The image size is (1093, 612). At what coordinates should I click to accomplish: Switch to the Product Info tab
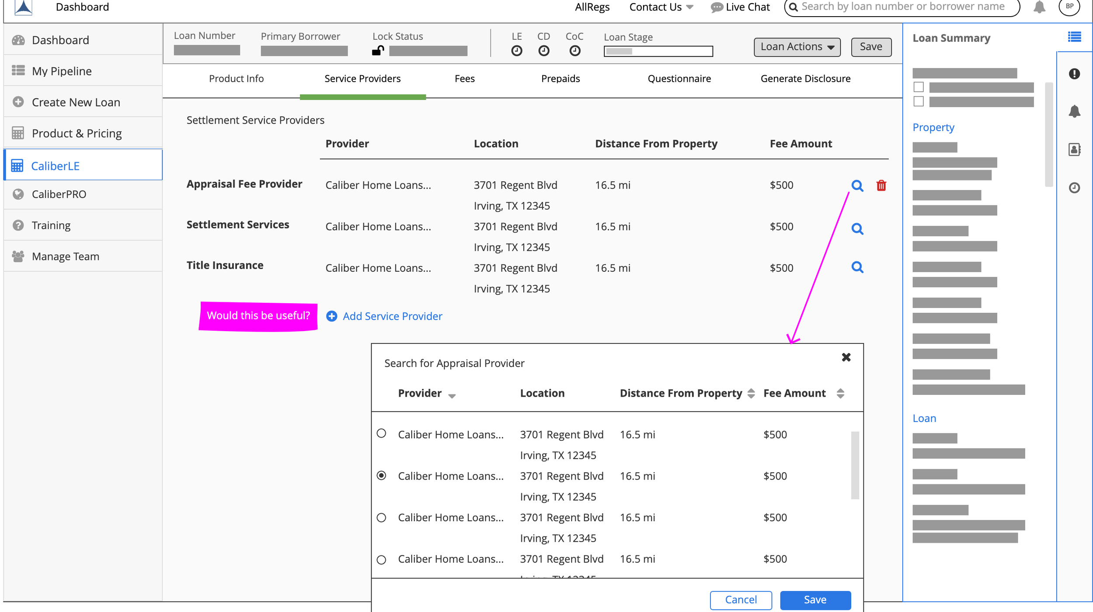tap(236, 79)
